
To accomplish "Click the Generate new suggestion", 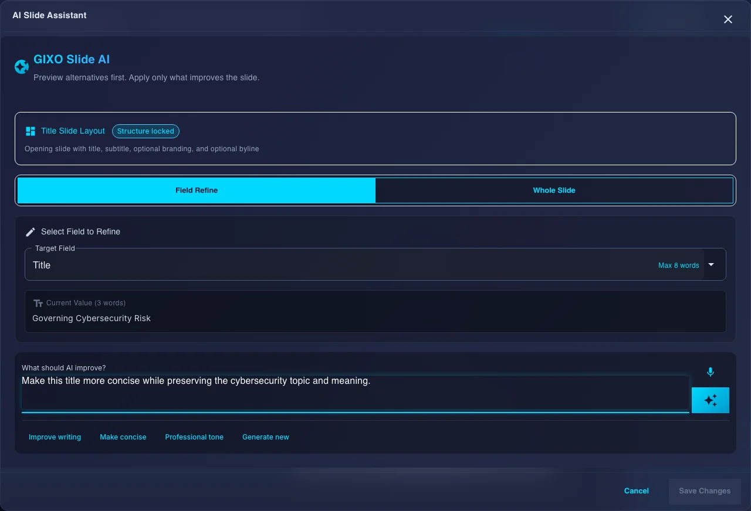I will coord(266,437).
